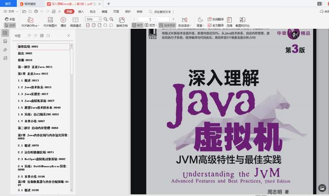Click the page number input field

(x=154, y=19)
